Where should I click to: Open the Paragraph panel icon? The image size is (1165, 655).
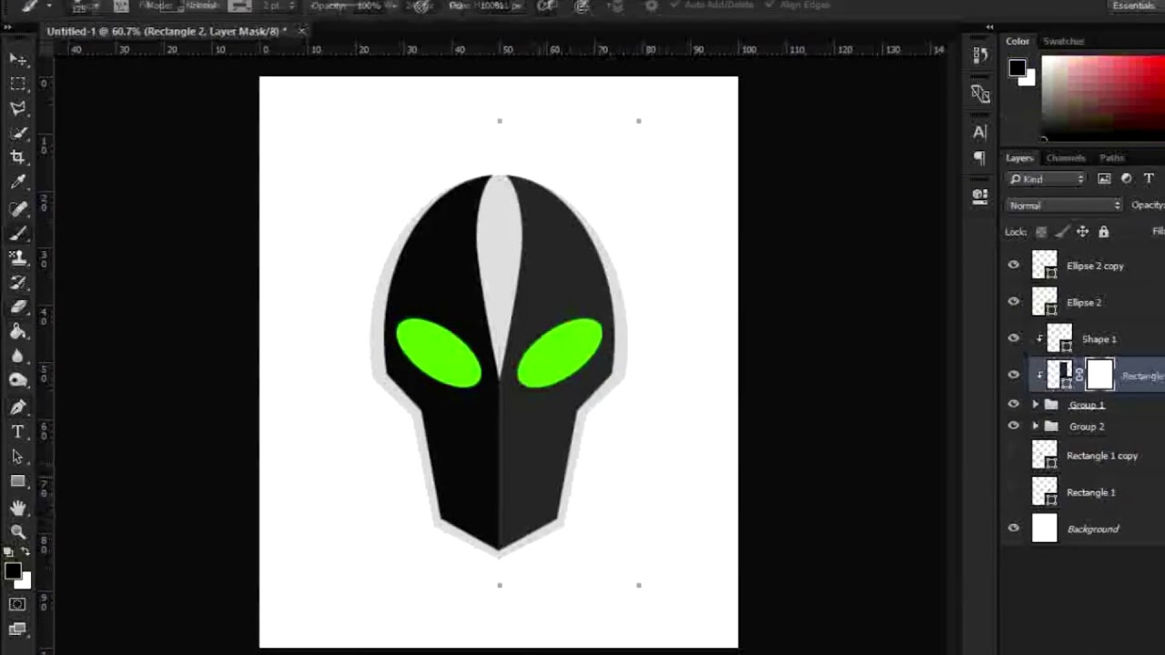[980, 157]
